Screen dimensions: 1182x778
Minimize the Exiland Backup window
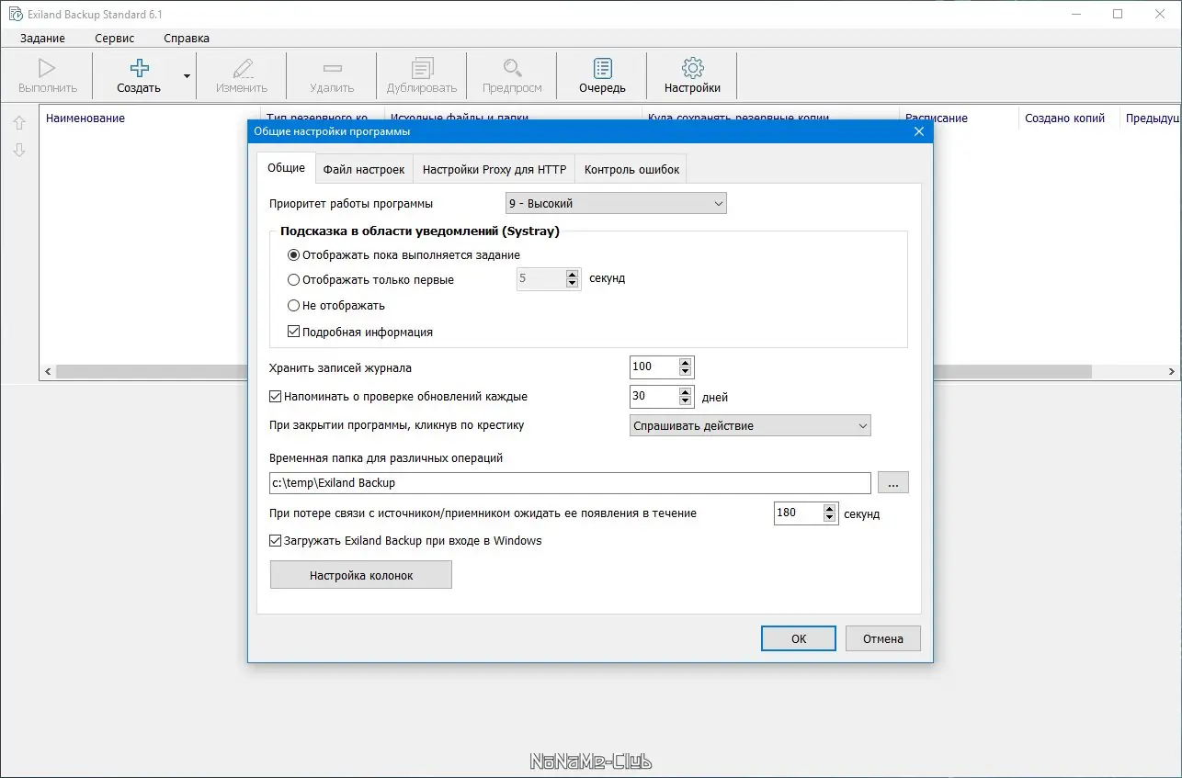click(1076, 14)
